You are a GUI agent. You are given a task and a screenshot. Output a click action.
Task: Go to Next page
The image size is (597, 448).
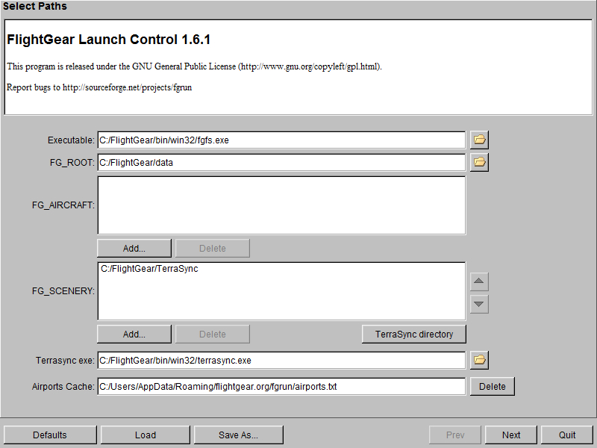(511, 435)
